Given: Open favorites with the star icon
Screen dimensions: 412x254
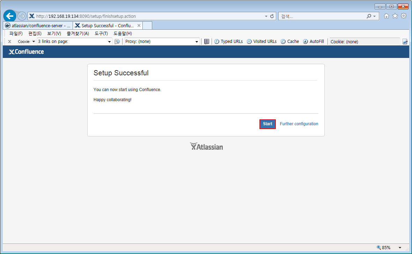Looking at the screenshot, I should 395,16.
